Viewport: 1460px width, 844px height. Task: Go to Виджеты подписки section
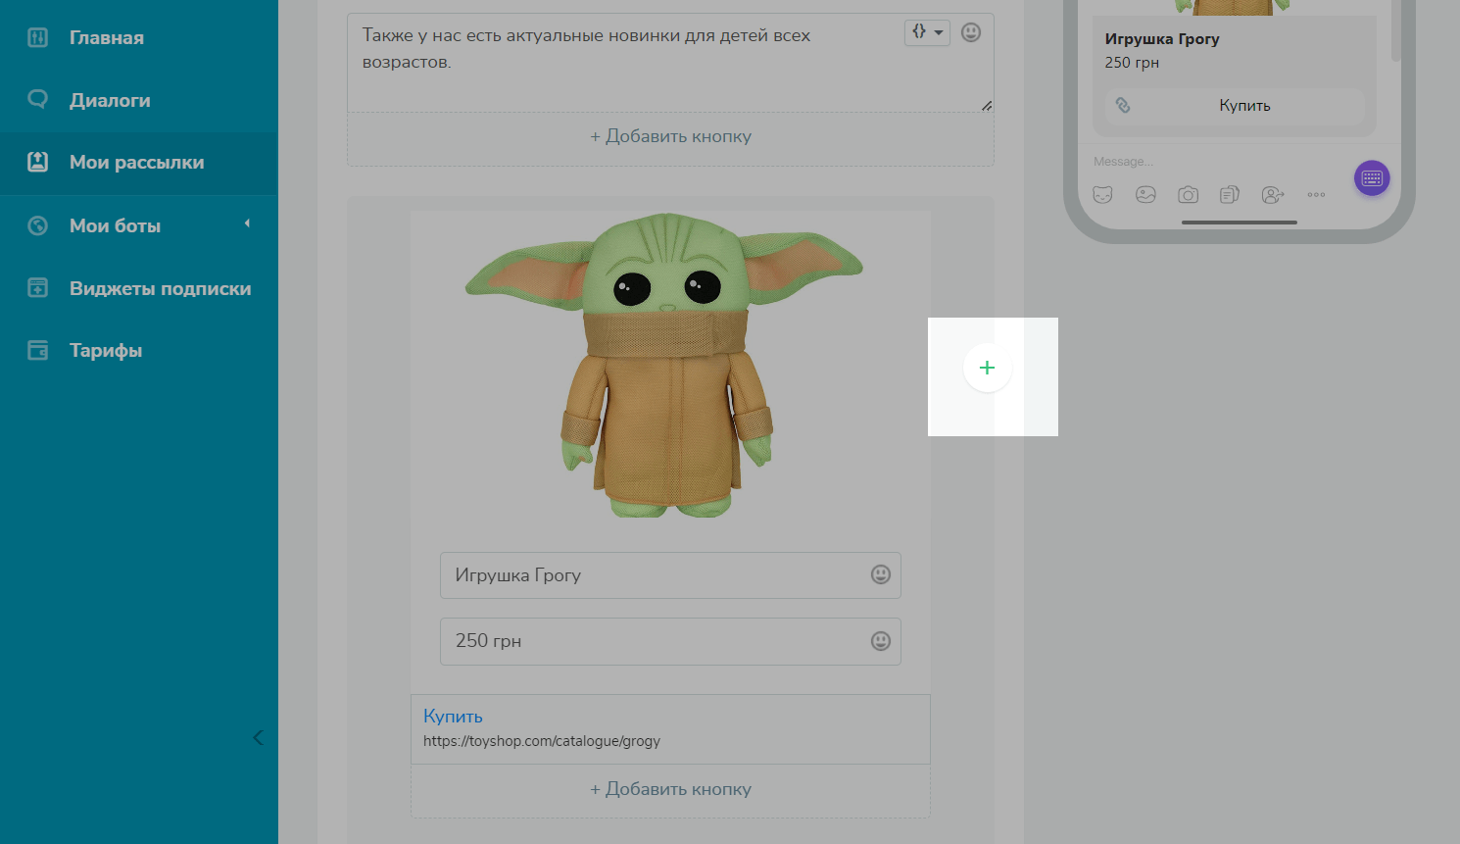[x=160, y=288]
